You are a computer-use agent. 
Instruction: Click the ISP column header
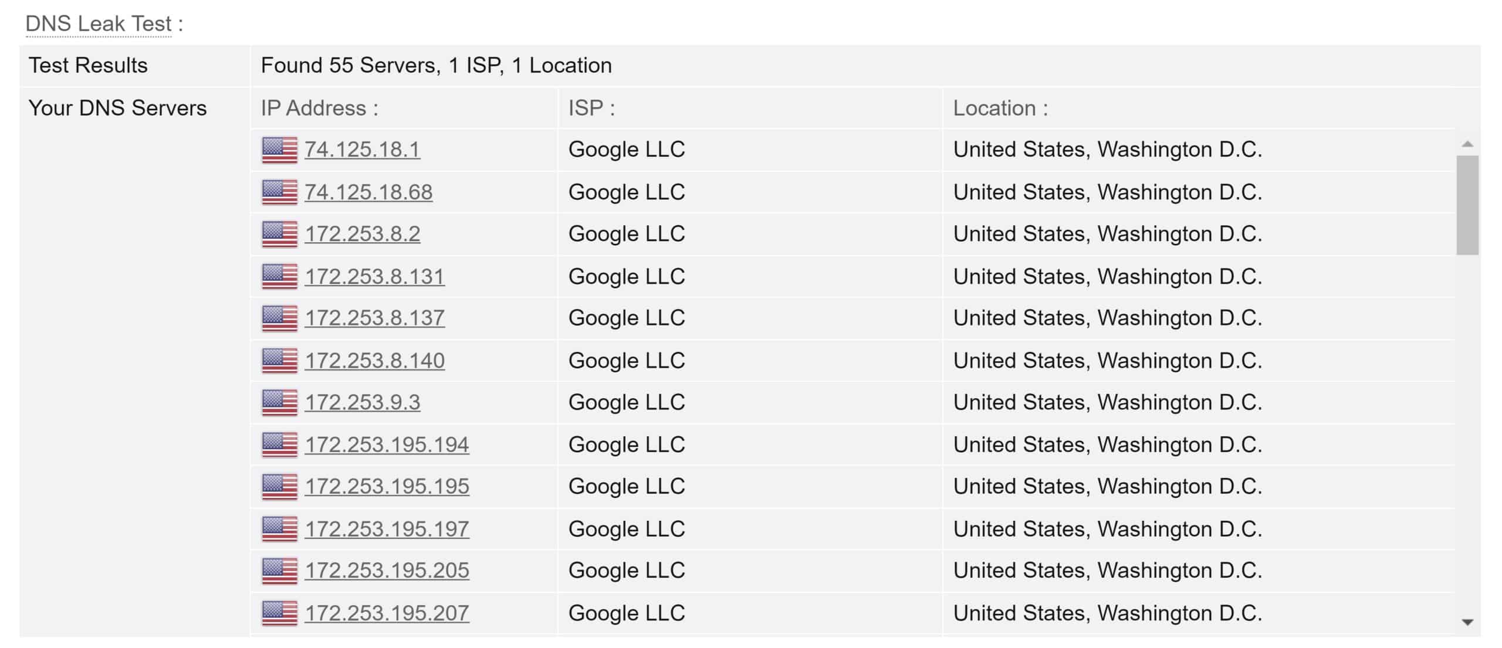[x=591, y=108]
